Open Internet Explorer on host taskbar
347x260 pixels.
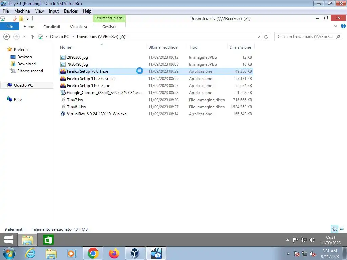coord(30,253)
